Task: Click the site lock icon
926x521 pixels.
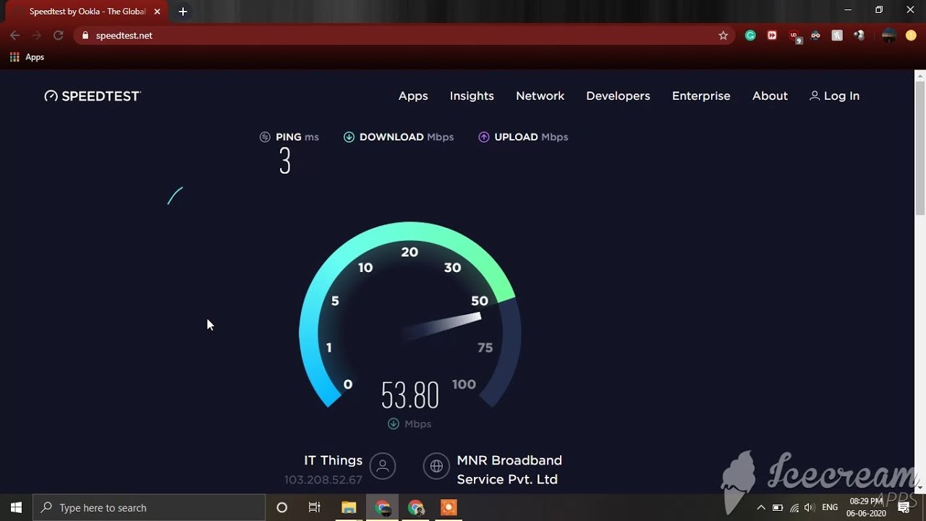Action: pyautogui.click(x=85, y=35)
